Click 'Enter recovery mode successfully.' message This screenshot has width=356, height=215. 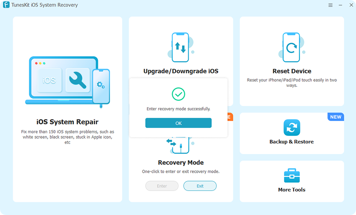(178, 109)
